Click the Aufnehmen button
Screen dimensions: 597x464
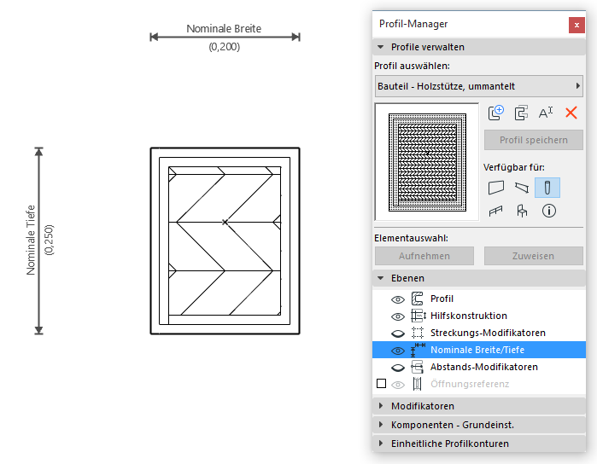coord(424,256)
